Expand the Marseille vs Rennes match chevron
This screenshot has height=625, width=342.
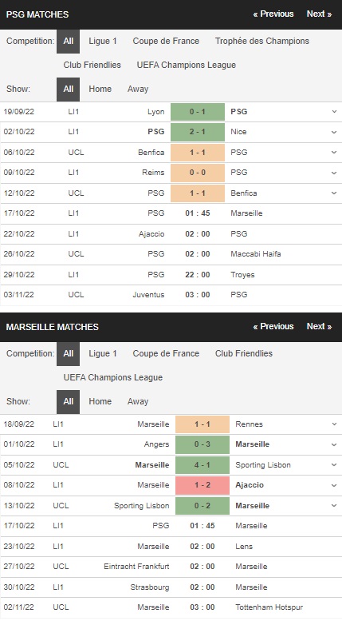[x=334, y=424]
